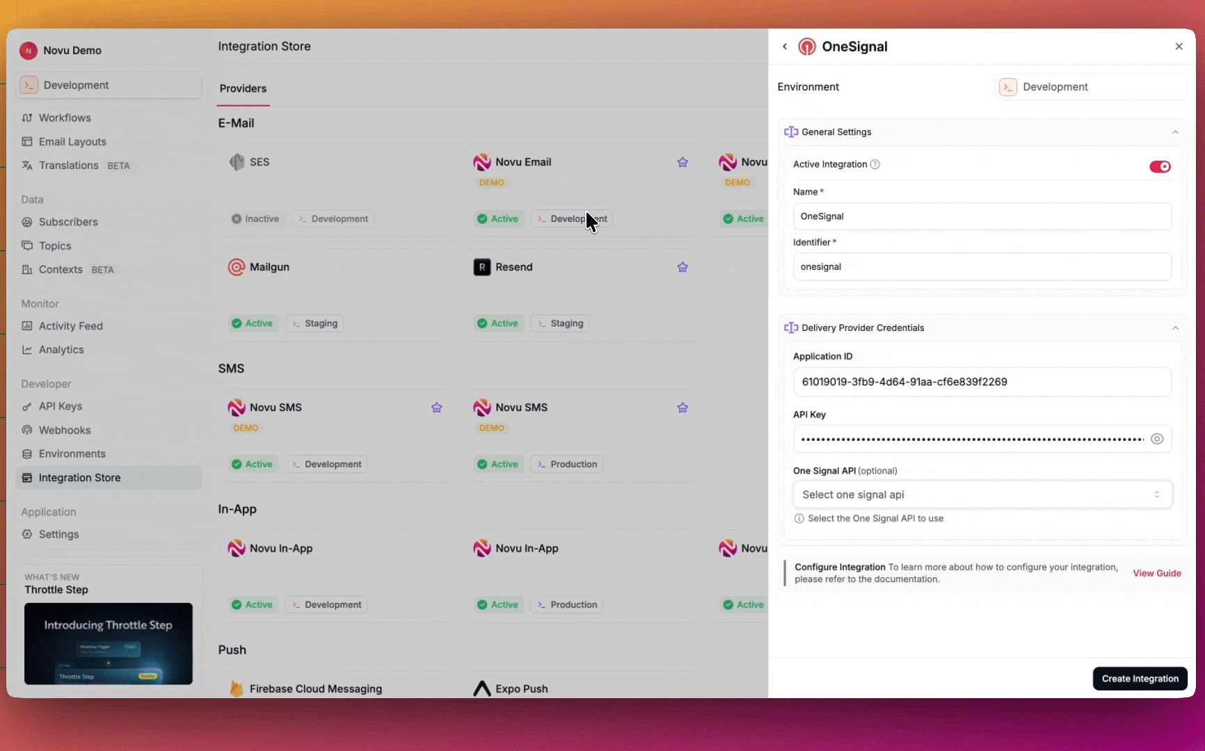Image resolution: width=1205 pixels, height=751 pixels.
Task: Open the View Guide documentation link
Action: point(1157,573)
